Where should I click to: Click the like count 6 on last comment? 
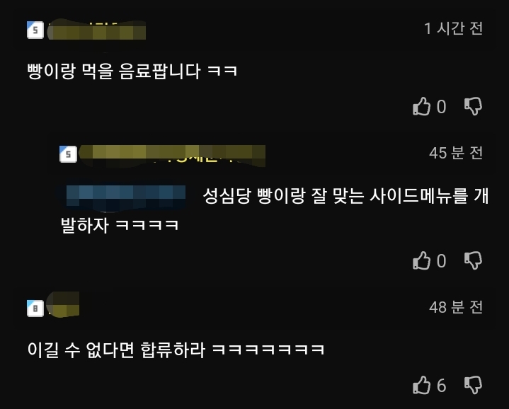441,386
